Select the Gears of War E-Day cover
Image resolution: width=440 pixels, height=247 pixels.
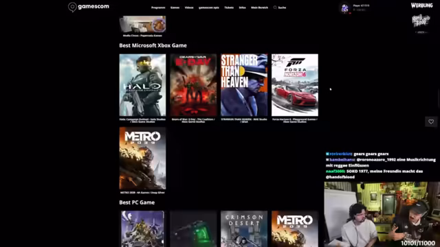click(193, 85)
